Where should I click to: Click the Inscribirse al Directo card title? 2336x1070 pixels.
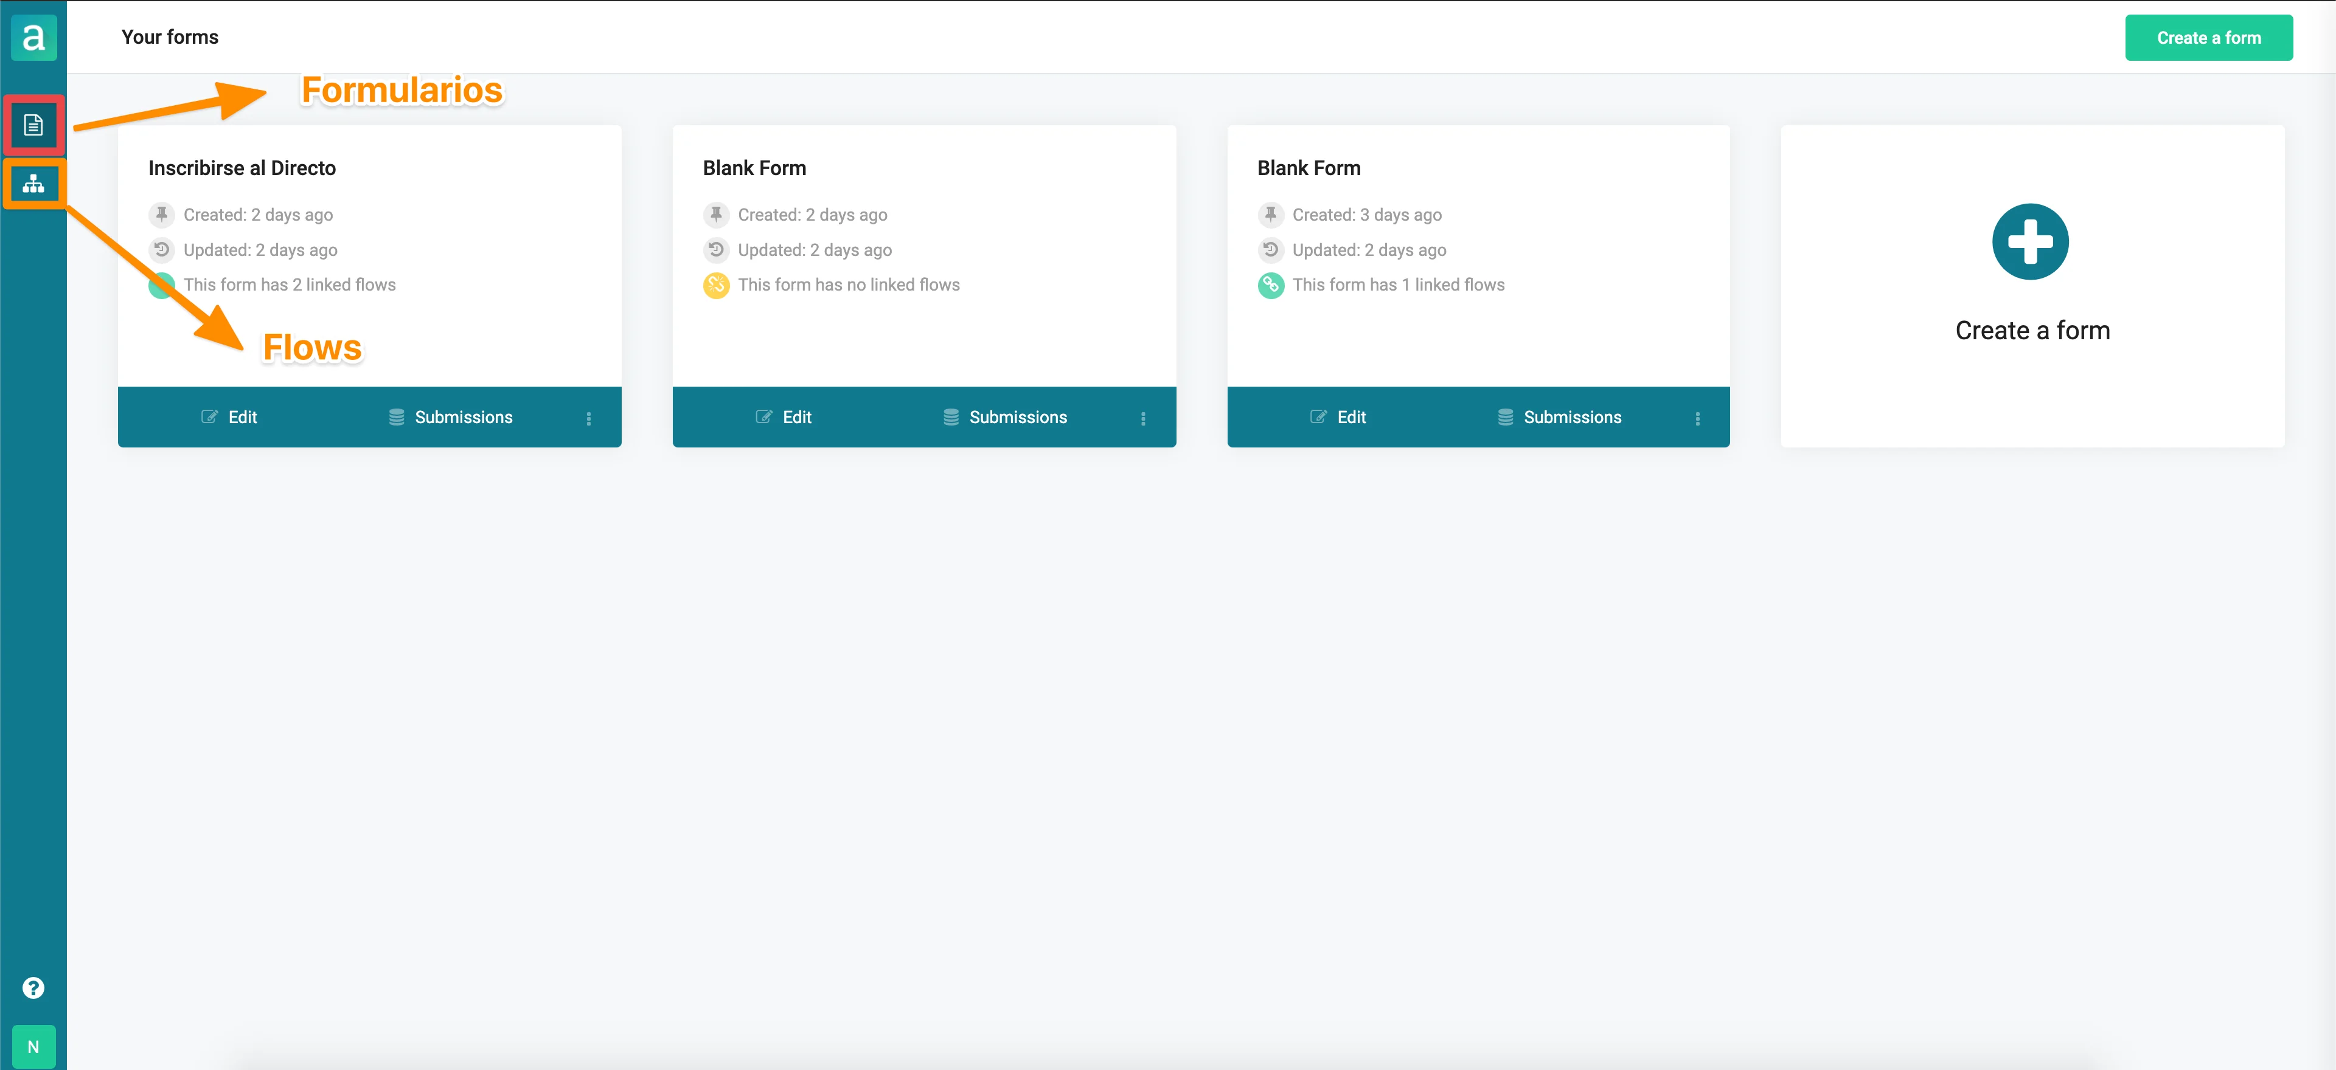[x=242, y=168]
